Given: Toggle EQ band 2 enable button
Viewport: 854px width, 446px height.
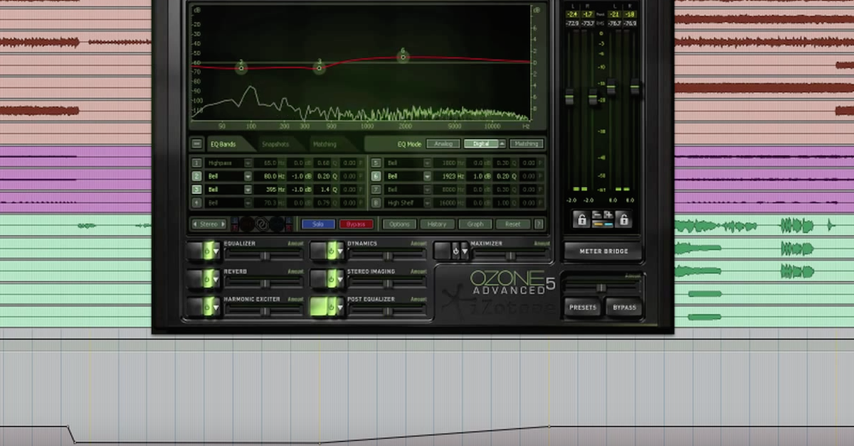Looking at the screenshot, I should (x=197, y=176).
